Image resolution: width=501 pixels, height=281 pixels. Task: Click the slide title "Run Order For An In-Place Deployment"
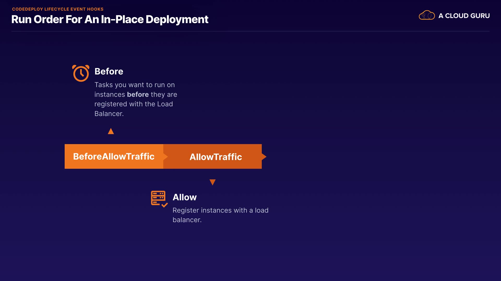click(x=110, y=20)
